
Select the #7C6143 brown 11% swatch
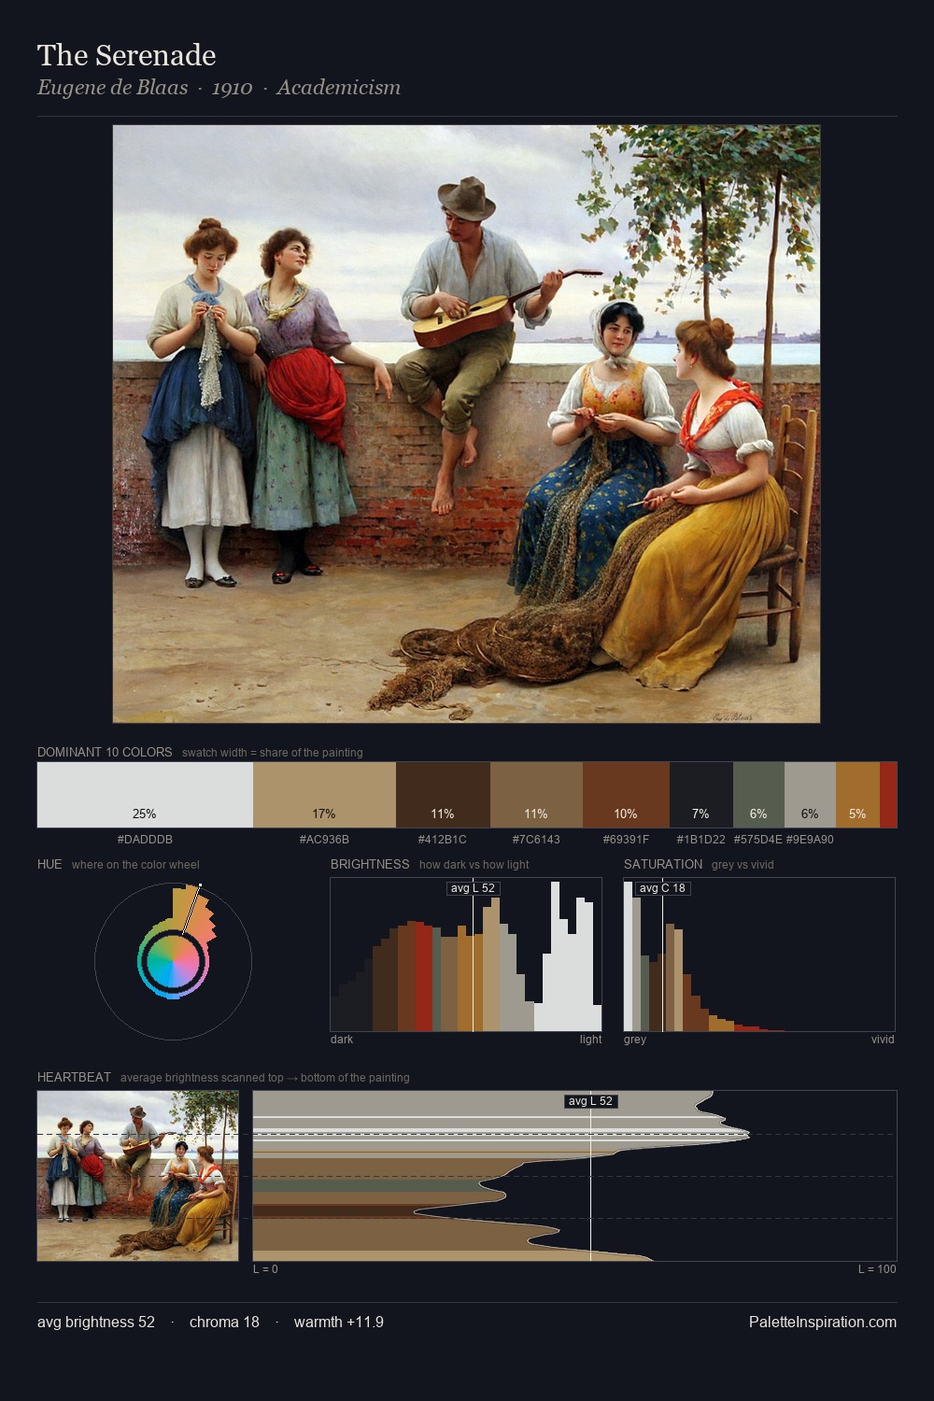(x=536, y=795)
